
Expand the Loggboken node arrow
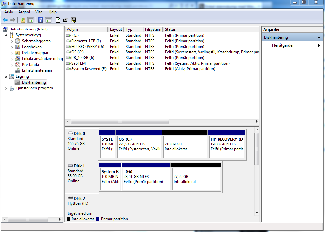tap(12, 47)
